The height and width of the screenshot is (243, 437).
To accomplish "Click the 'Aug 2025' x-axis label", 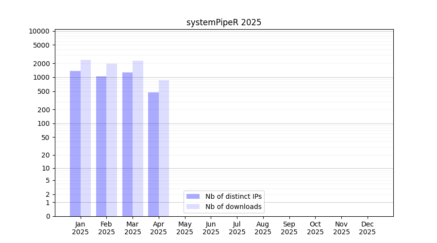I will click(263, 228).
